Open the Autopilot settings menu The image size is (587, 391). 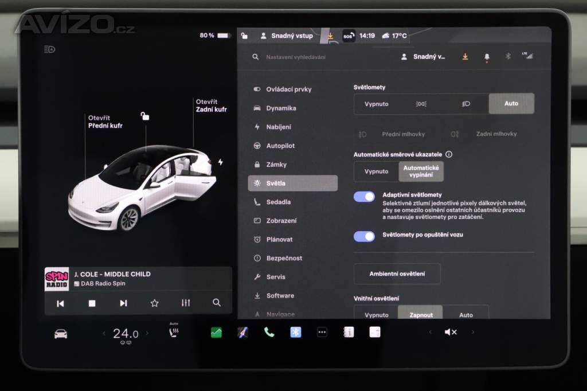click(280, 146)
